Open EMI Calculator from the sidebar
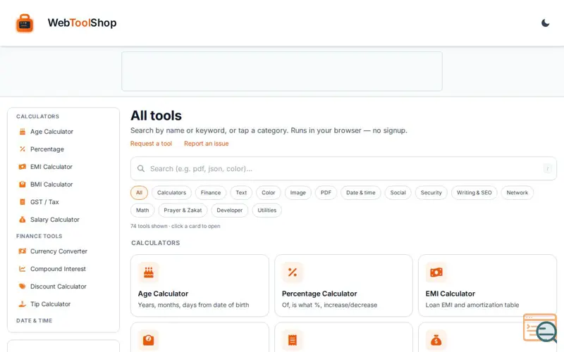This screenshot has width=564, height=352. (51, 167)
